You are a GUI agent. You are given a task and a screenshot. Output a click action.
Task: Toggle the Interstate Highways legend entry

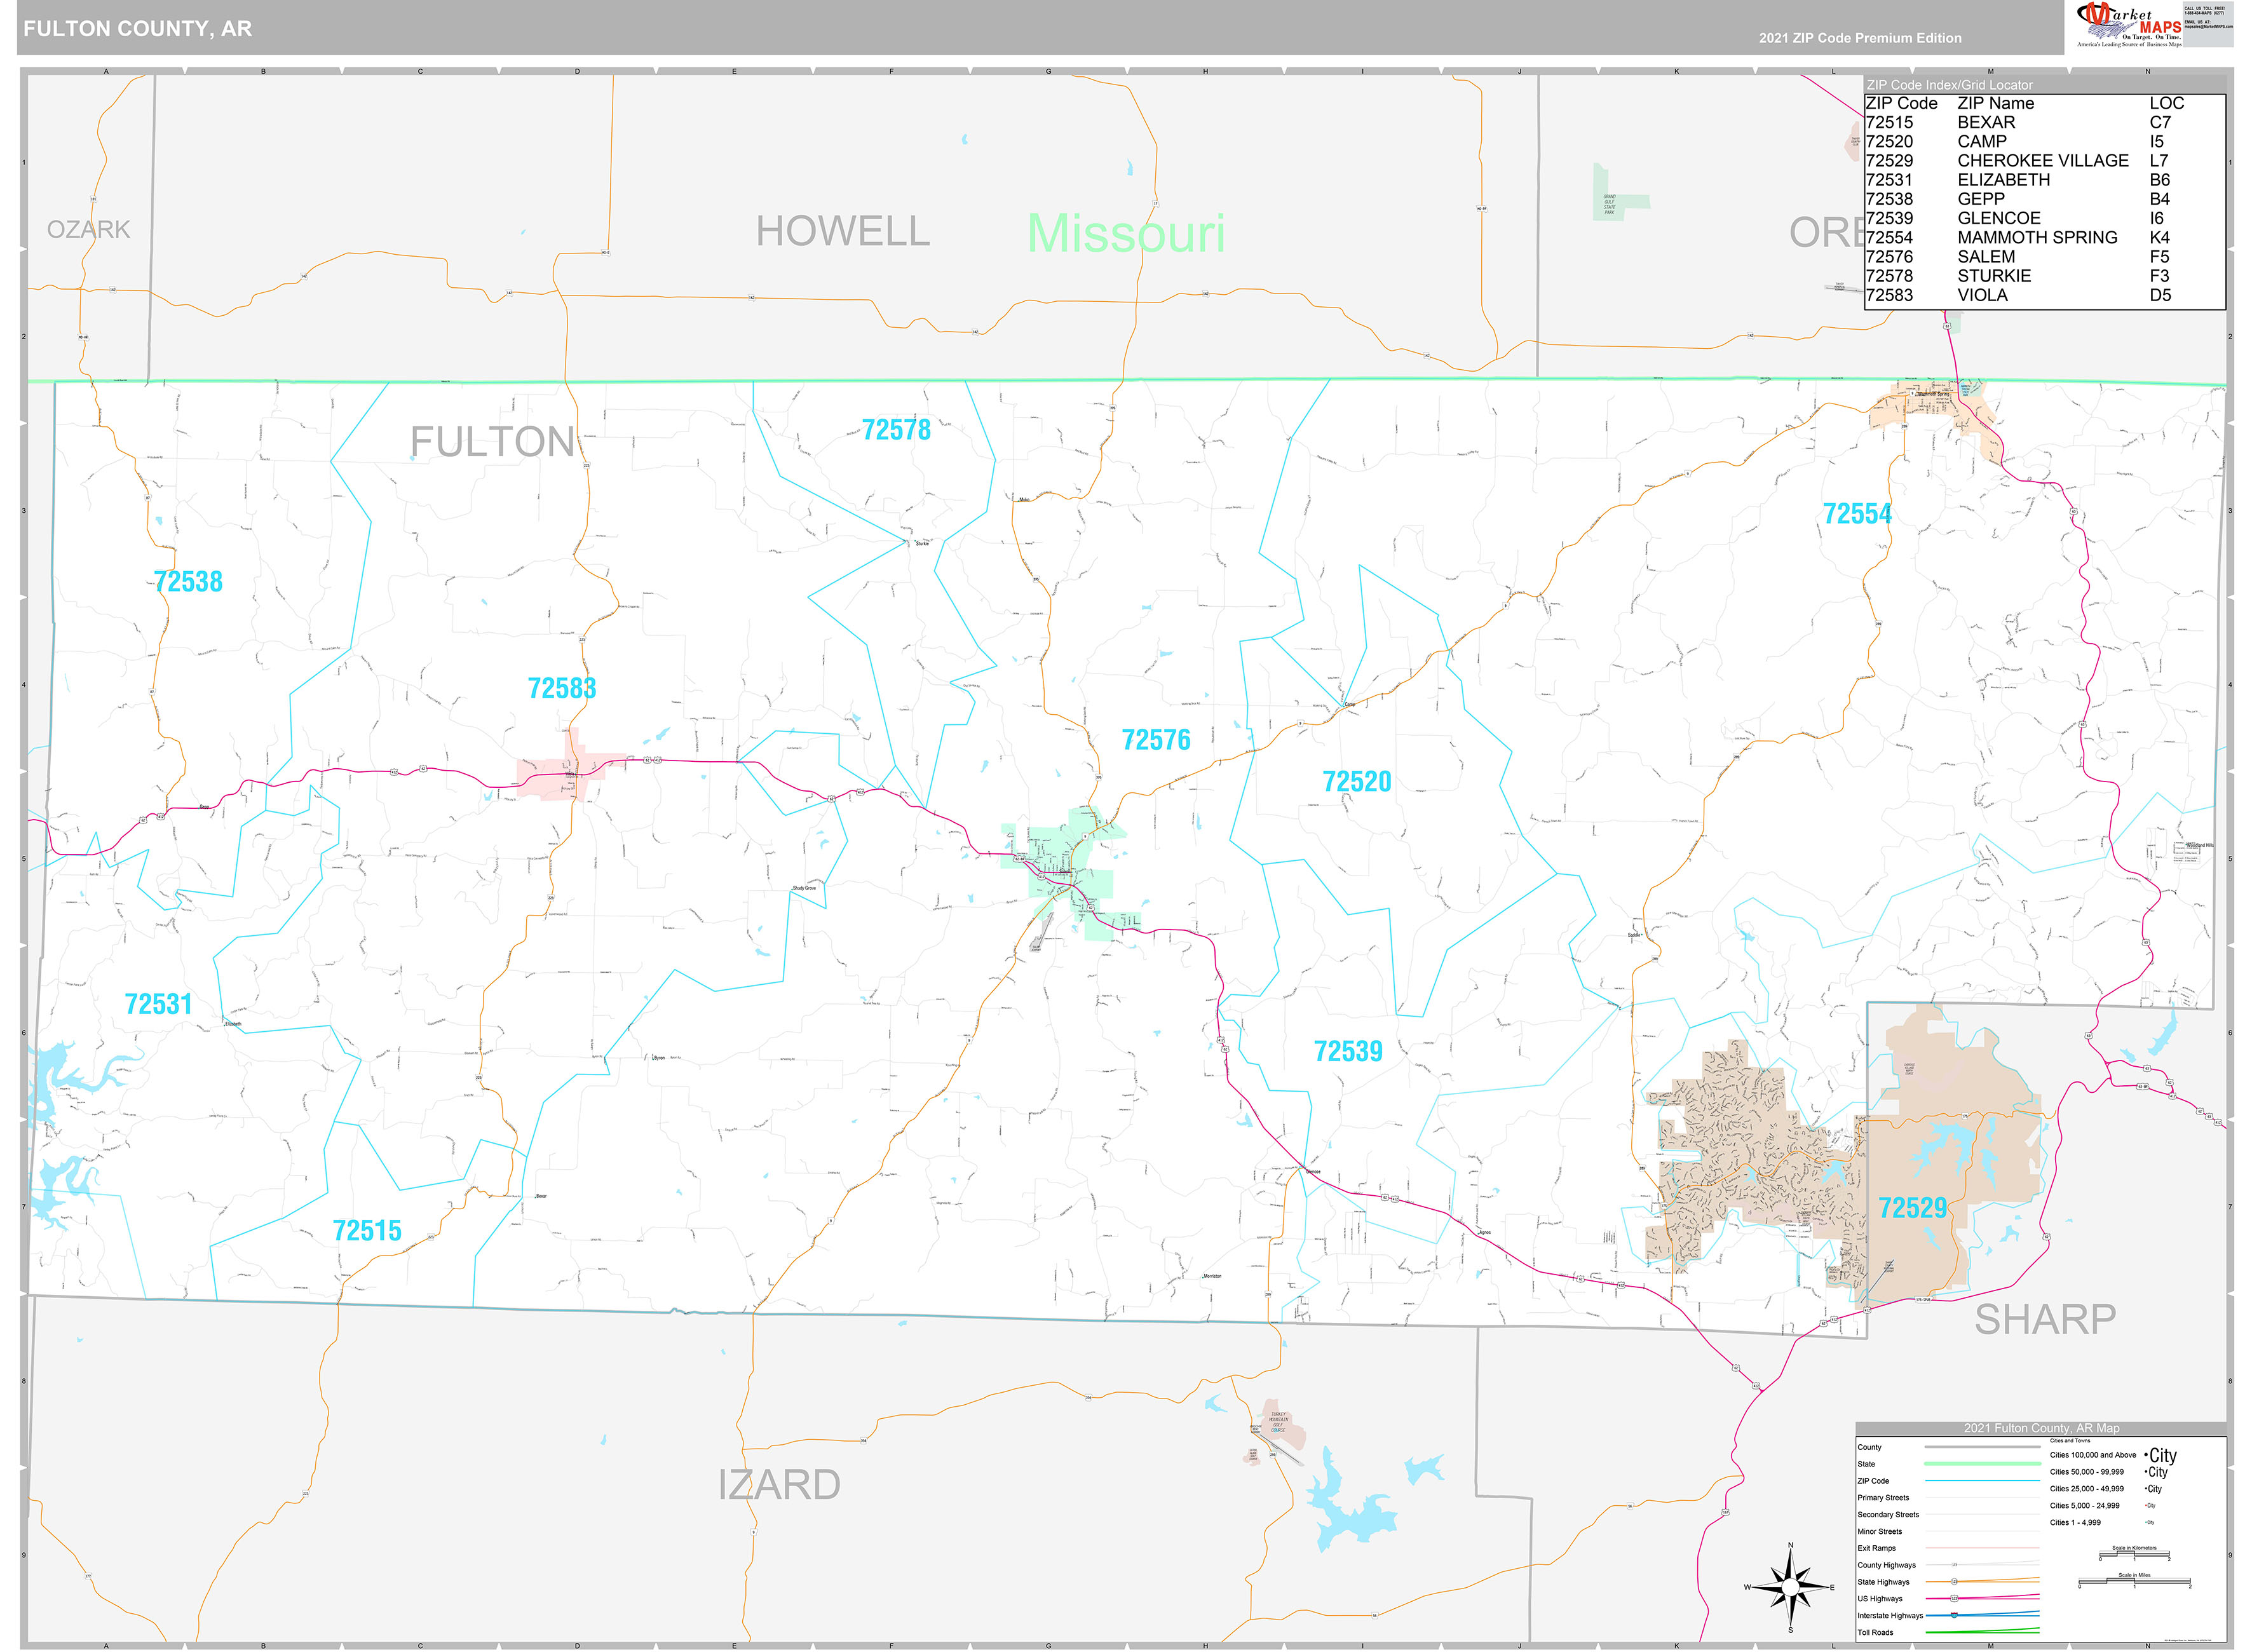pyautogui.click(x=1950, y=1616)
